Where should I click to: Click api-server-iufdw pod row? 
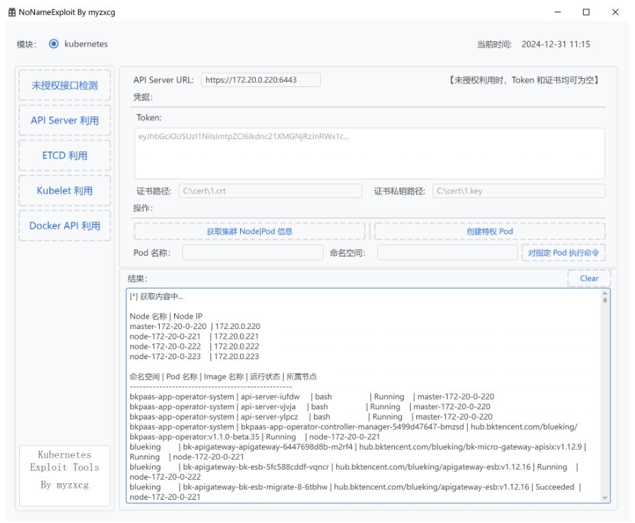click(x=312, y=397)
